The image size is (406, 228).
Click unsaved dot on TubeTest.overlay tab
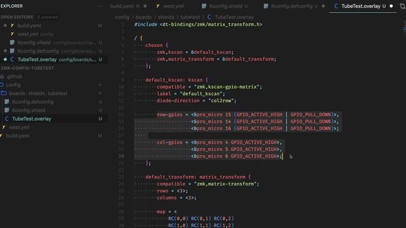pyautogui.click(x=391, y=6)
